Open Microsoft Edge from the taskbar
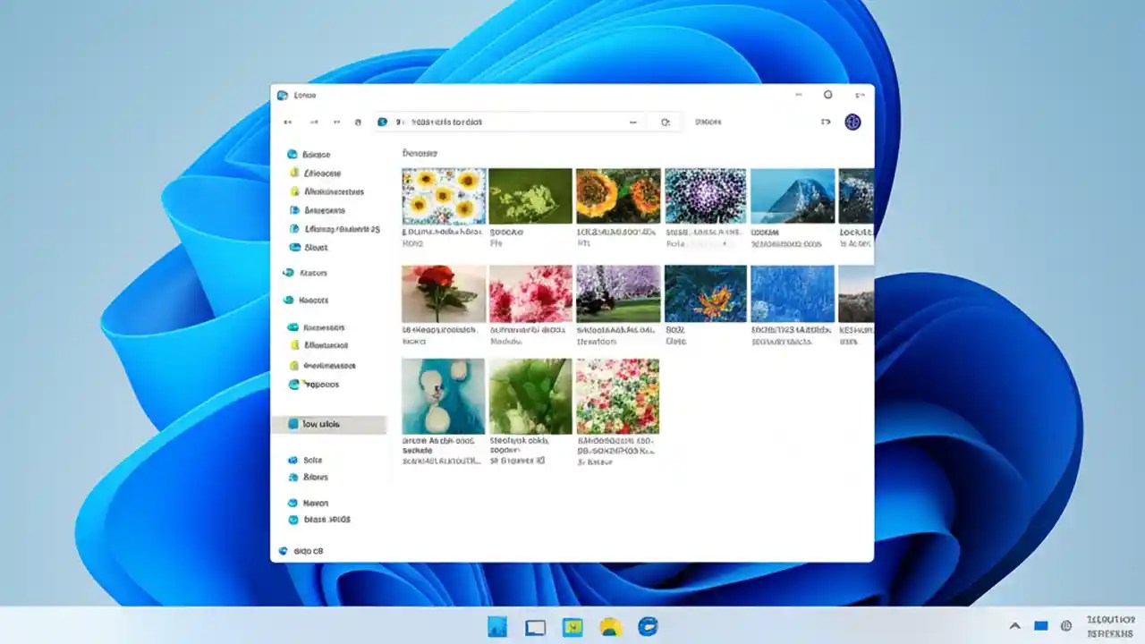Viewport: 1145px width, 644px height. click(647, 627)
